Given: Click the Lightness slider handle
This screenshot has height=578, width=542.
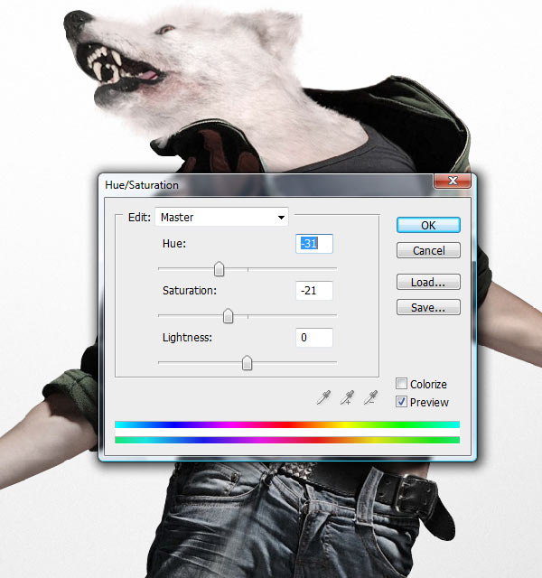Looking at the screenshot, I should (x=247, y=363).
